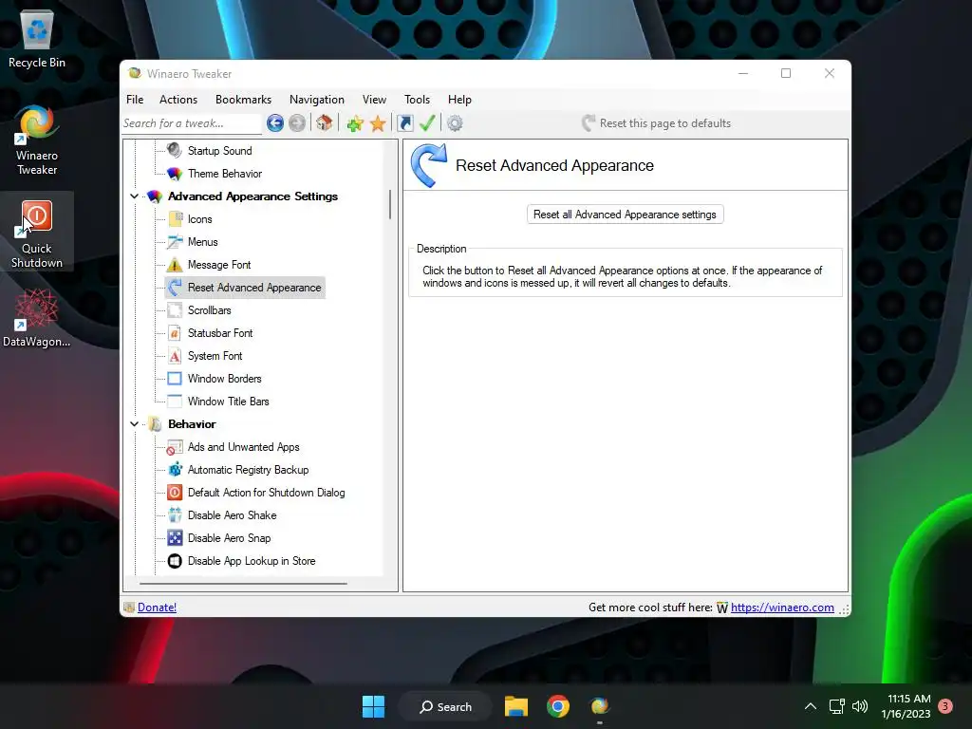Open the taskbar clock showing 11:15 AM
The image size is (972, 729).
(x=906, y=706)
